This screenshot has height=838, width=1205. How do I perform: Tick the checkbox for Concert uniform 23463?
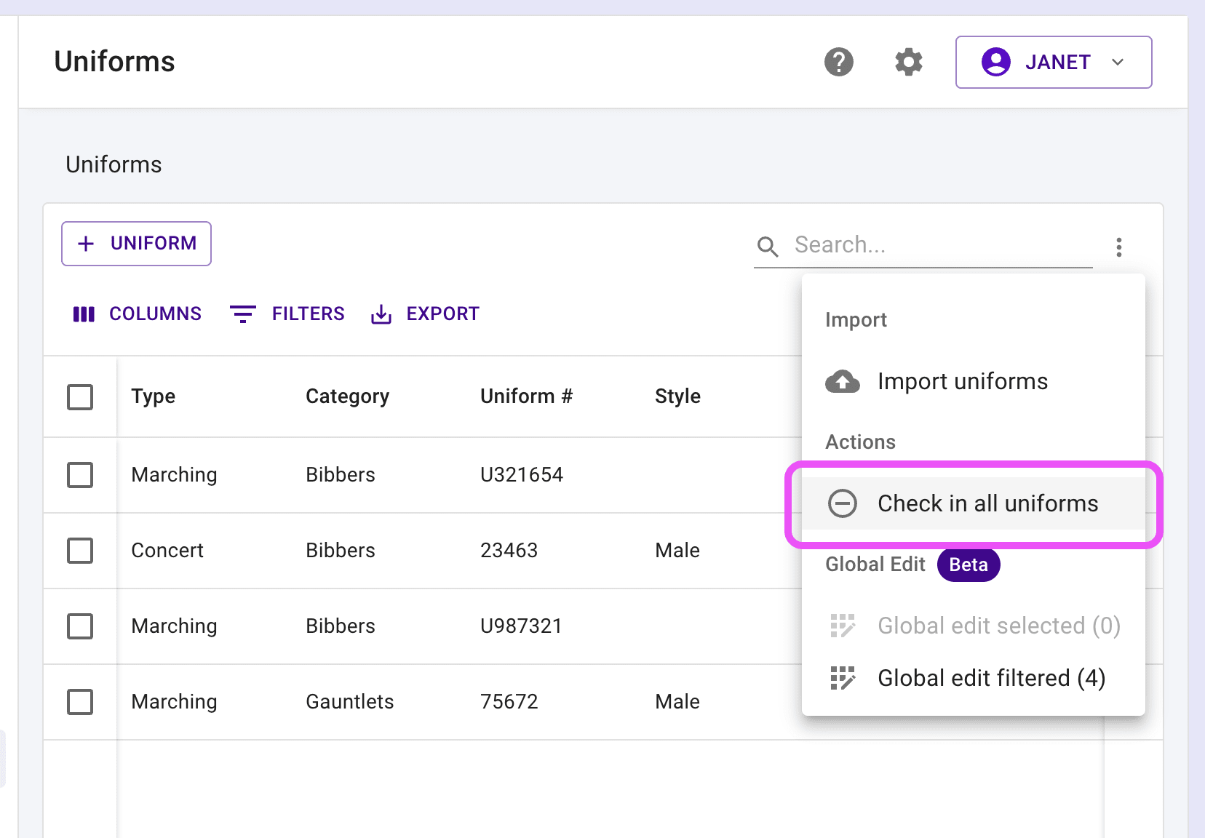pos(80,551)
